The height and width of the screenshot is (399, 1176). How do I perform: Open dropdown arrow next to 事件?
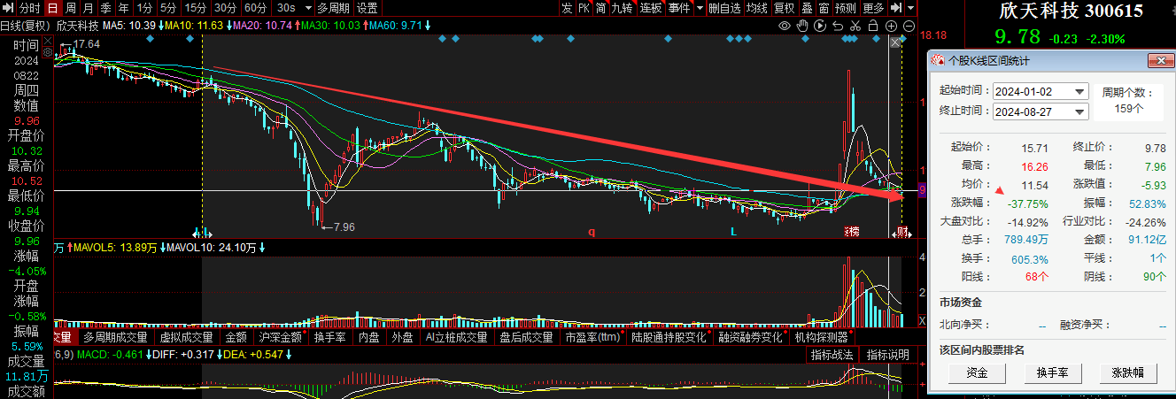700,8
